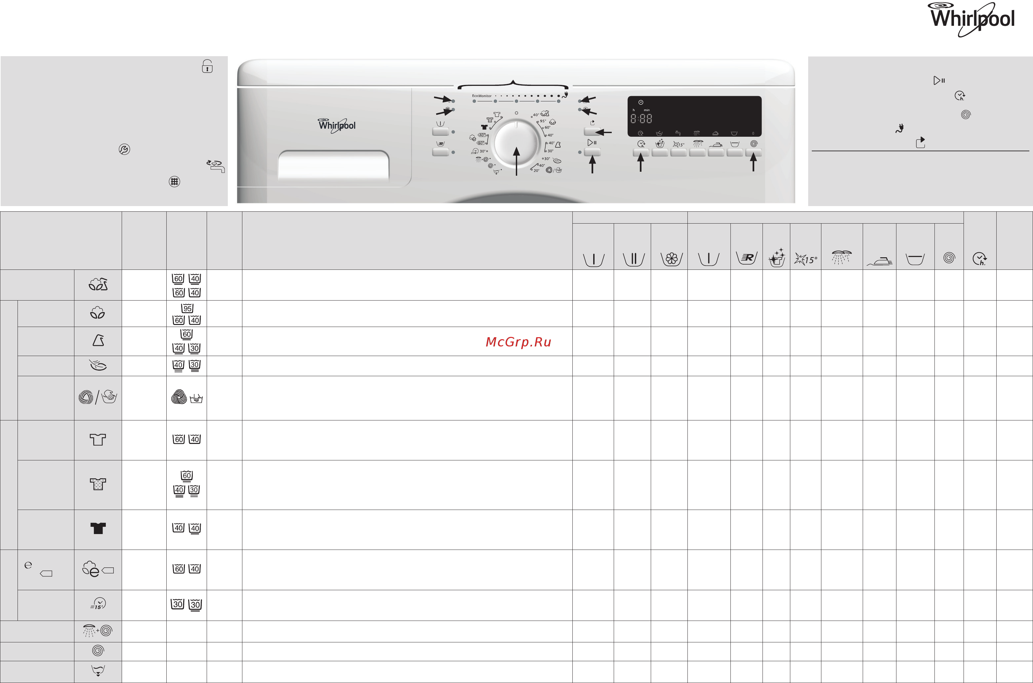Click the Start/Pause icon in right info panel

939,81
